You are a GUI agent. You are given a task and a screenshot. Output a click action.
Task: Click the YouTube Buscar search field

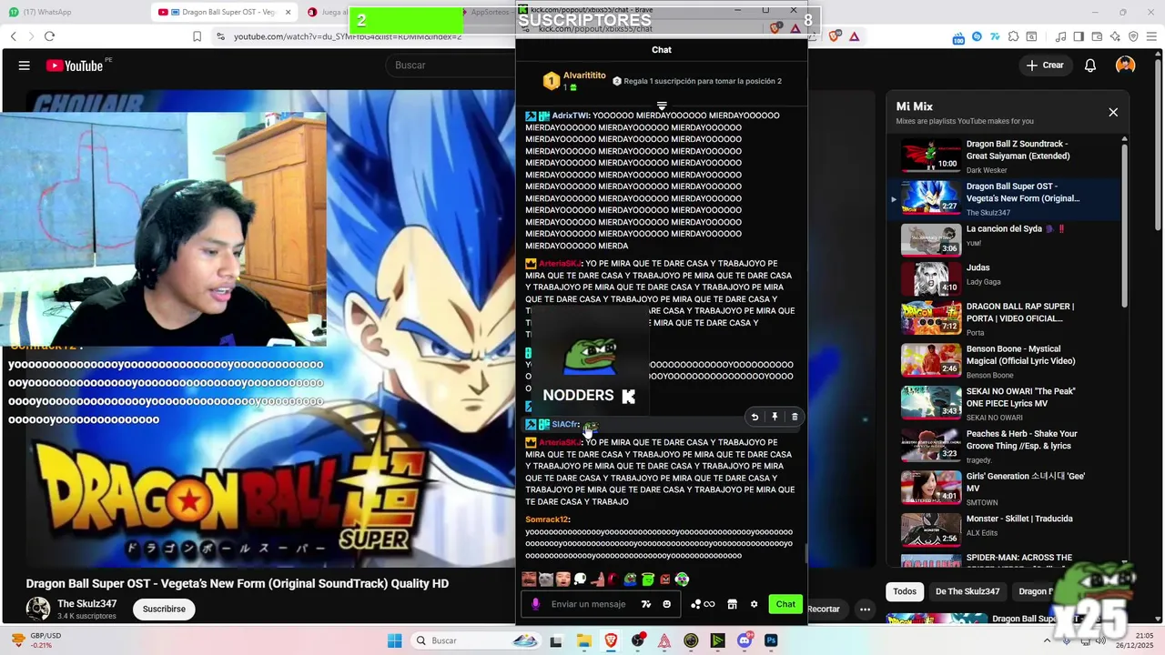click(x=451, y=65)
